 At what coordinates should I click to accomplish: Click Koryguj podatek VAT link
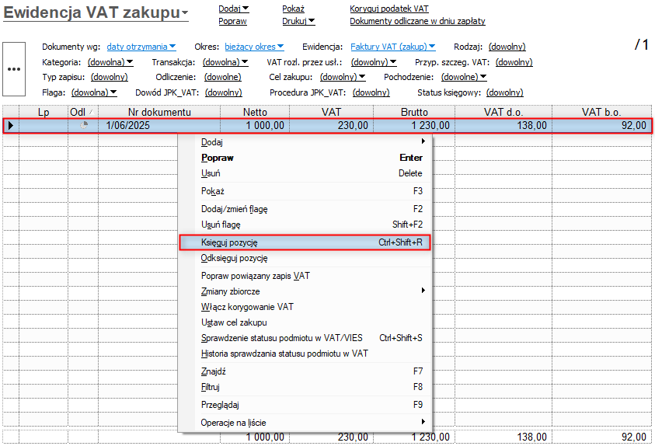[x=389, y=9]
